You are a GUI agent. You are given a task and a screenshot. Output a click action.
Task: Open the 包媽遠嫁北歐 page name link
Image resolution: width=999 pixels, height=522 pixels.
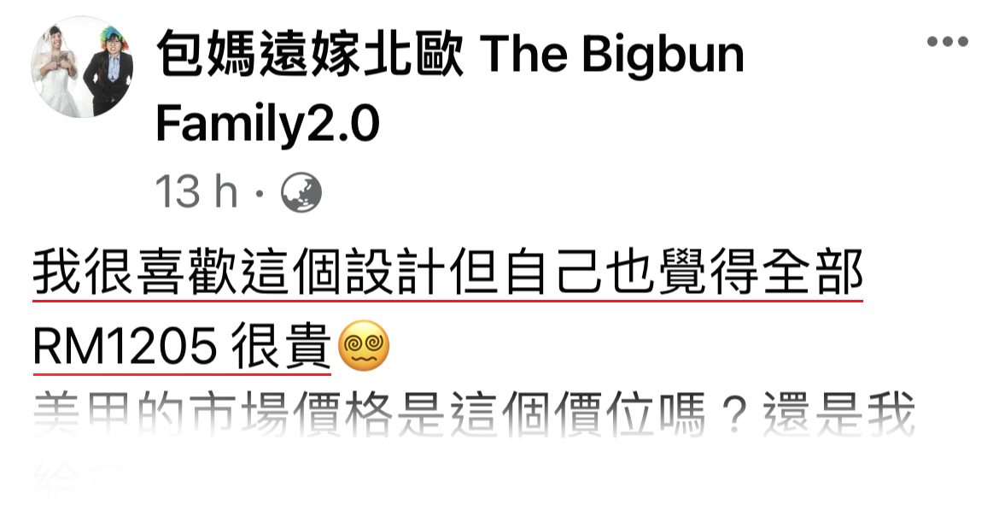[310, 55]
